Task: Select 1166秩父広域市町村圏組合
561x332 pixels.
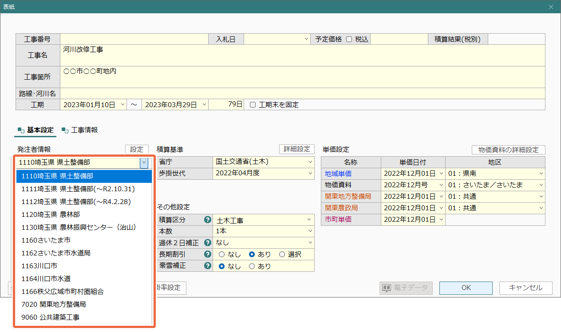Action: tap(84, 292)
